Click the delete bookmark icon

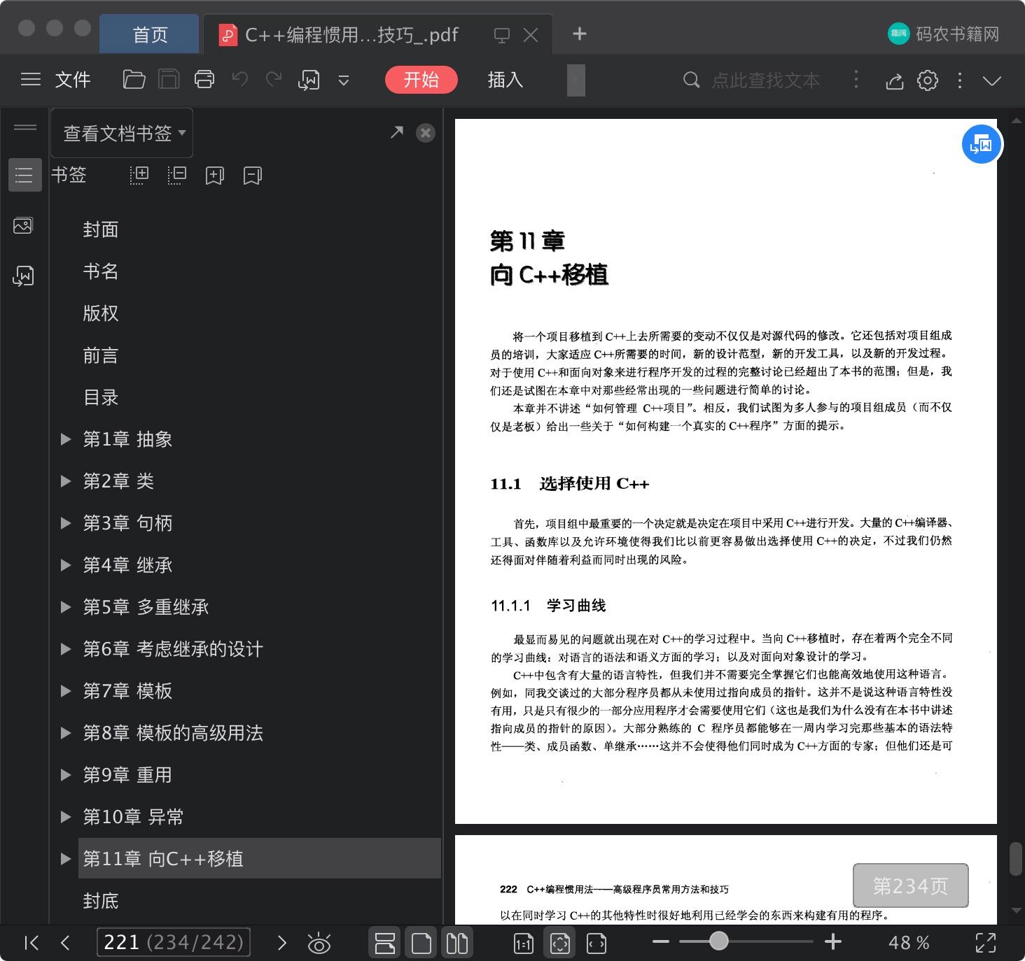[252, 176]
